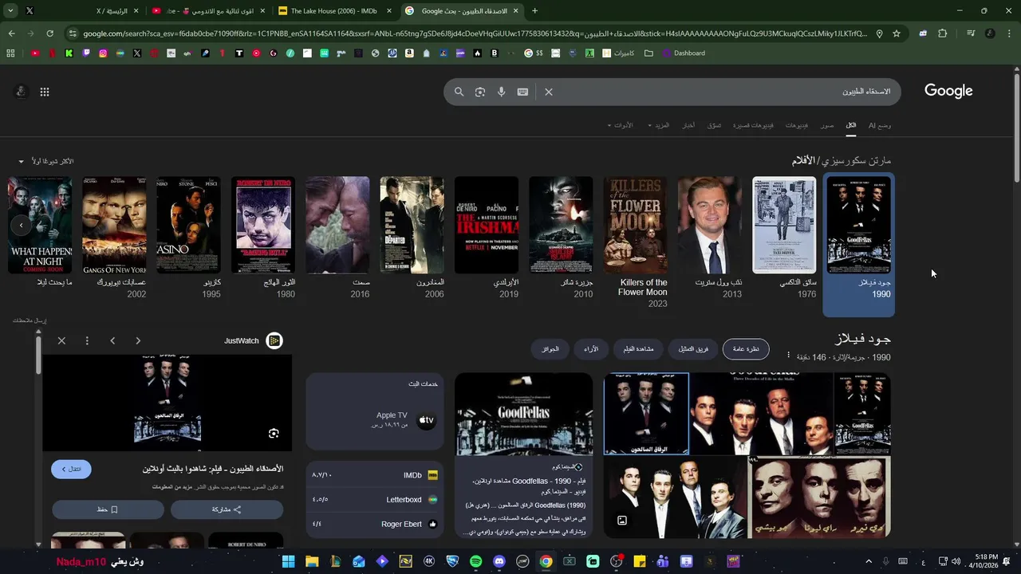Select the نظرة عامة (Overview) chip
1021x574 pixels.
746,348
